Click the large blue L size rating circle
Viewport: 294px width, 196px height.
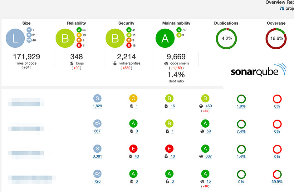coord(15,38)
